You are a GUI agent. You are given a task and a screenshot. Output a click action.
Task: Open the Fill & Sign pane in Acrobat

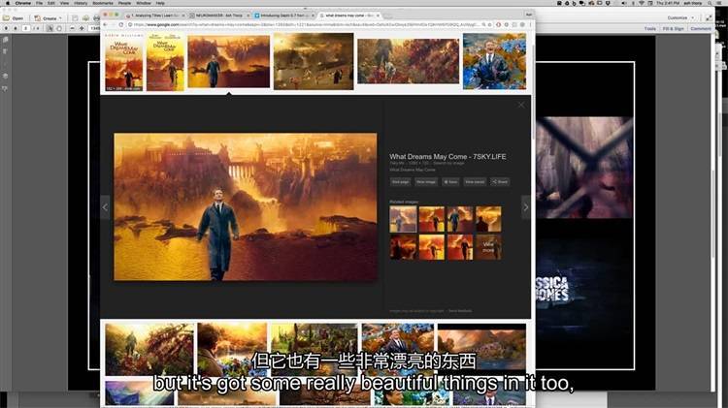coord(673,29)
